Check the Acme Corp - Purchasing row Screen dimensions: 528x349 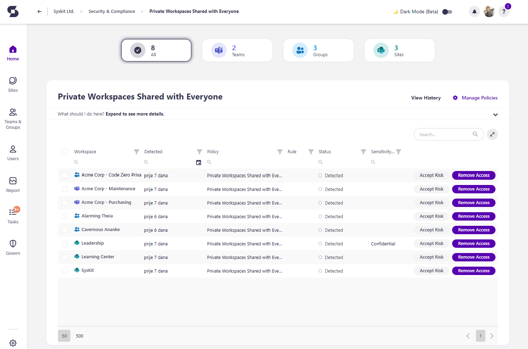point(65,203)
